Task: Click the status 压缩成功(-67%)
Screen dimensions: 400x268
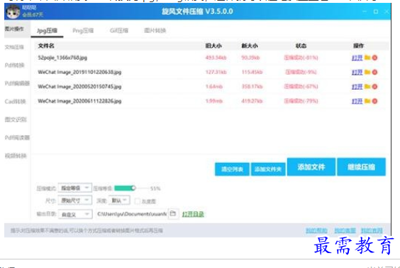Action: (x=301, y=87)
